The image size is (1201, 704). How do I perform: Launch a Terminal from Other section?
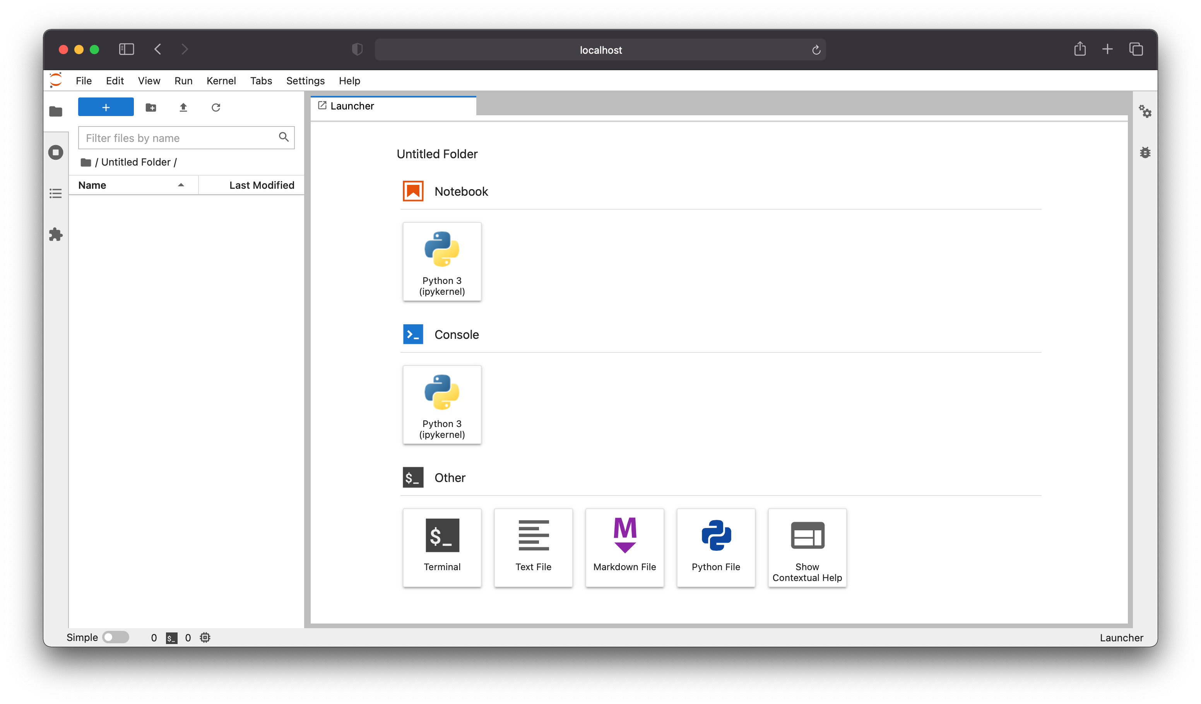click(442, 547)
